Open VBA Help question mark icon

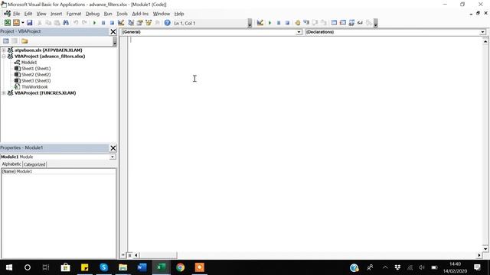167,23
